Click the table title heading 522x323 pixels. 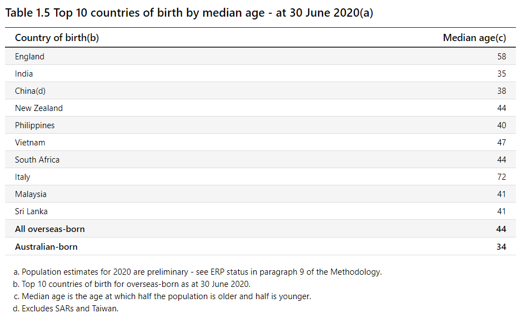[x=189, y=13]
